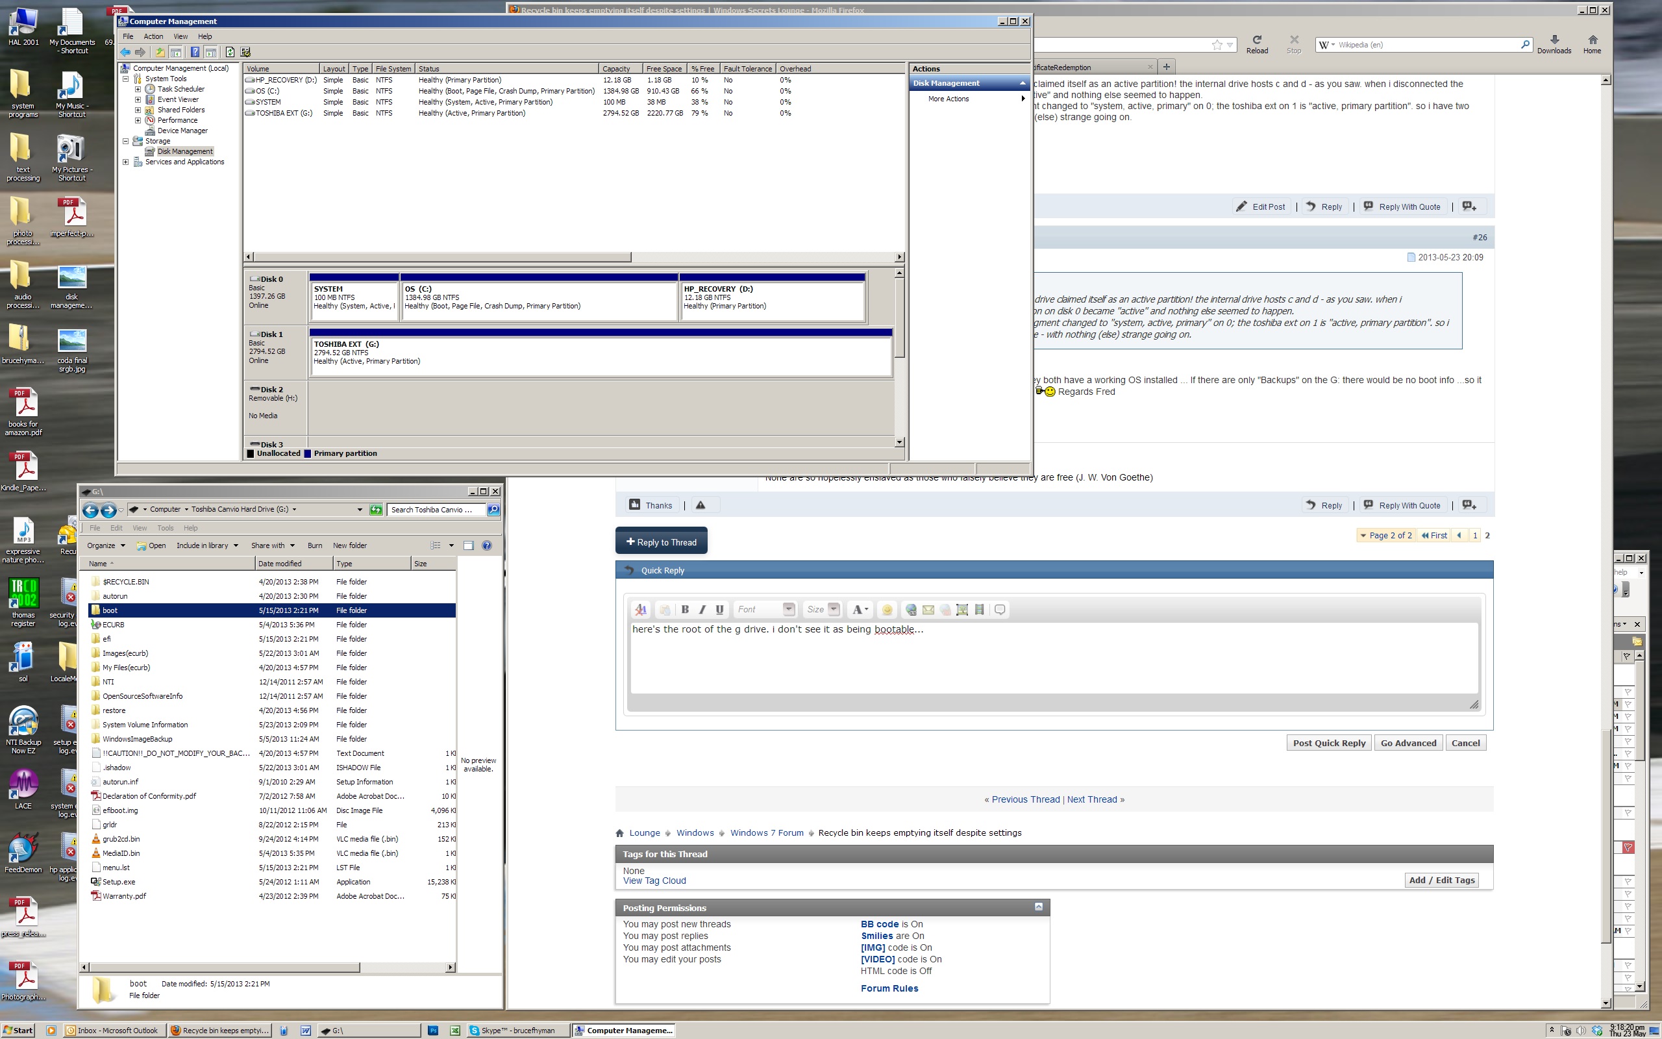Click the blue Help question-mark toolbar icon

195,52
